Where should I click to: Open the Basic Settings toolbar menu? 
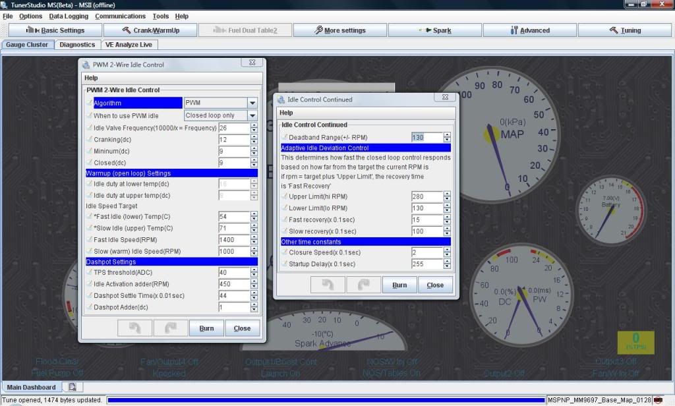coord(55,30)
